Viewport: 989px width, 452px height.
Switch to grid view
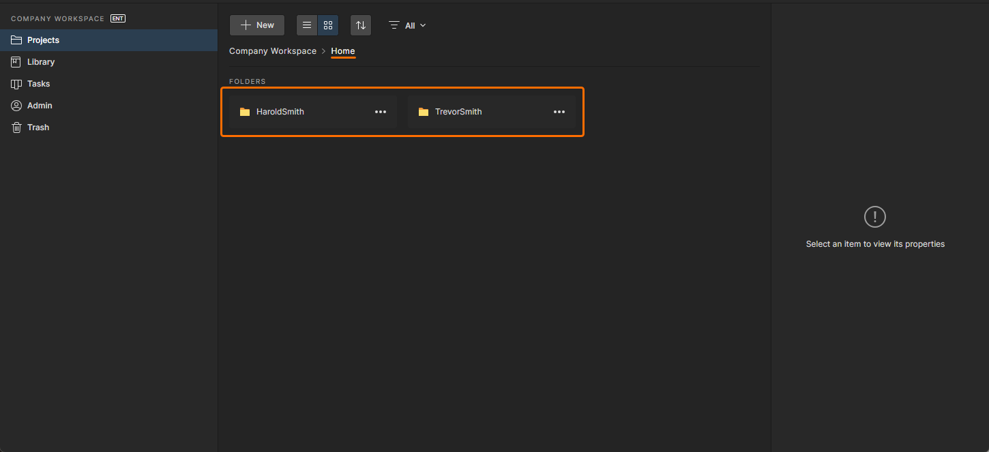[x=328, y=25]
